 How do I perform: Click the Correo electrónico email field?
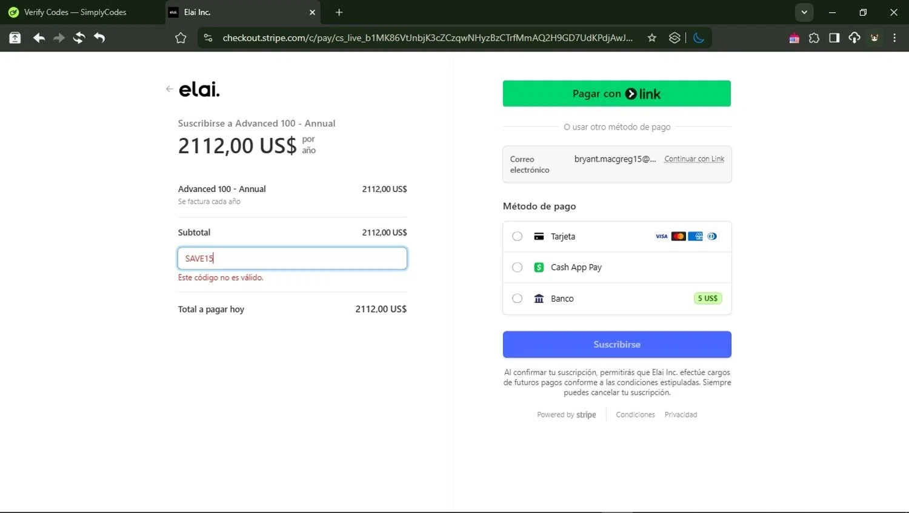[x=617, y=164]
